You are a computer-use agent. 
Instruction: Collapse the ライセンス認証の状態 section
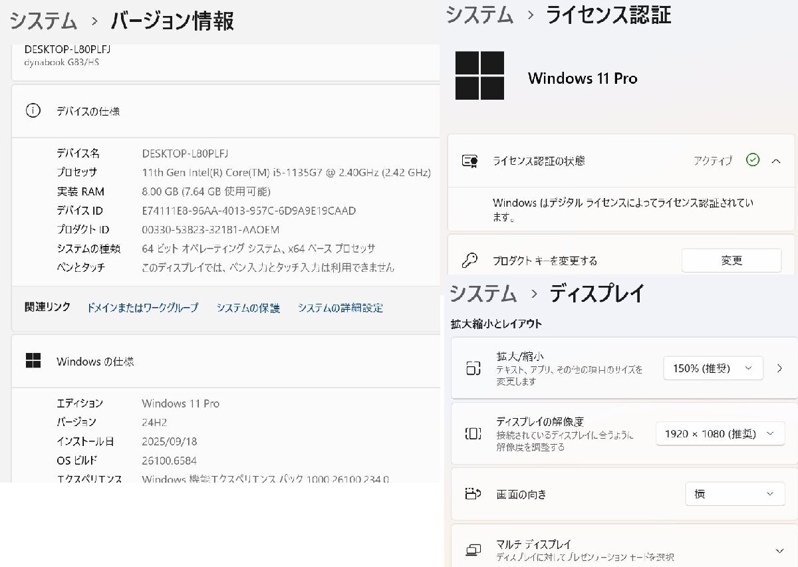pyautogui.click(x=776, y=160)
